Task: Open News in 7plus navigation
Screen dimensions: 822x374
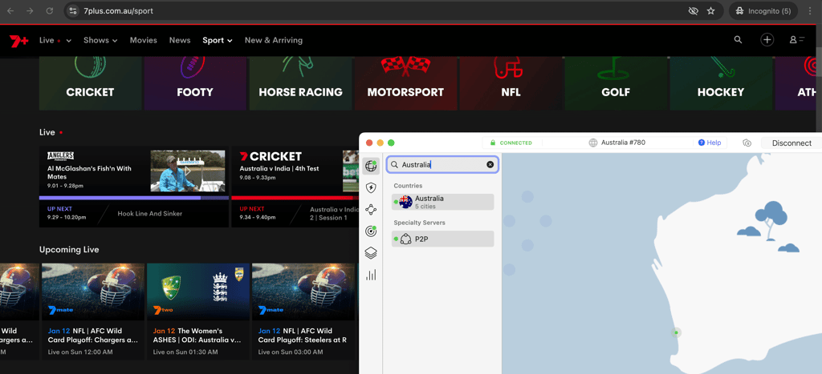Action: (180, 40)
